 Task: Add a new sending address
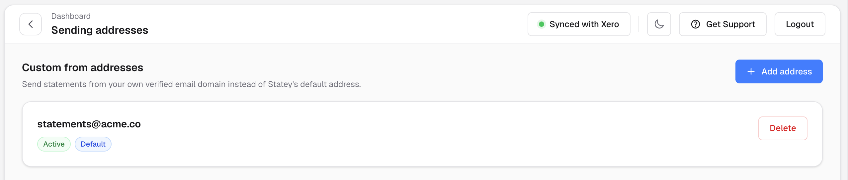(779, 71)
